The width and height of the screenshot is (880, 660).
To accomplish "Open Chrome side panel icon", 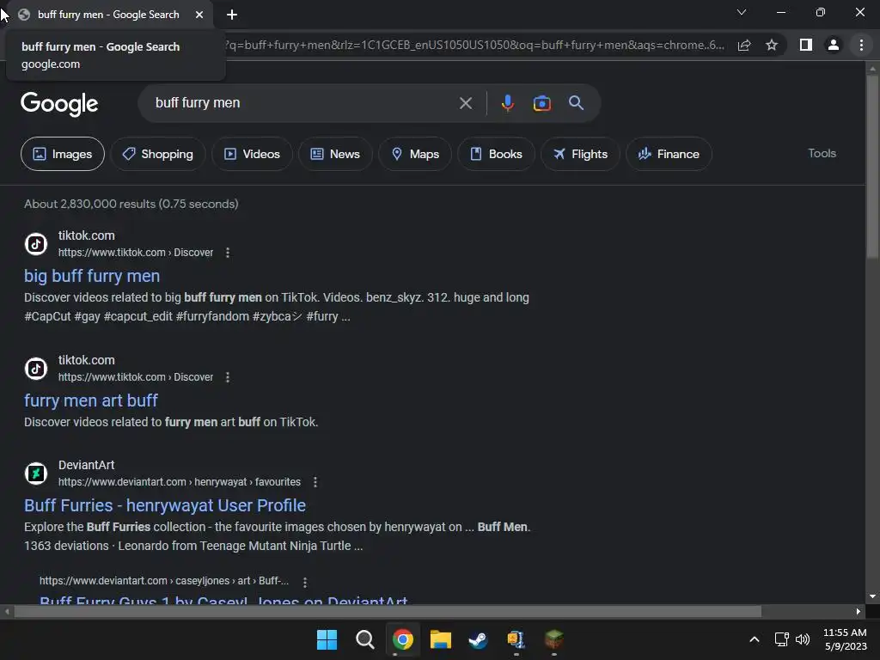I will [806, 45].
